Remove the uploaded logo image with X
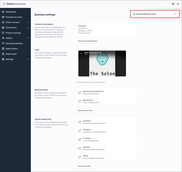 point(81,54)
